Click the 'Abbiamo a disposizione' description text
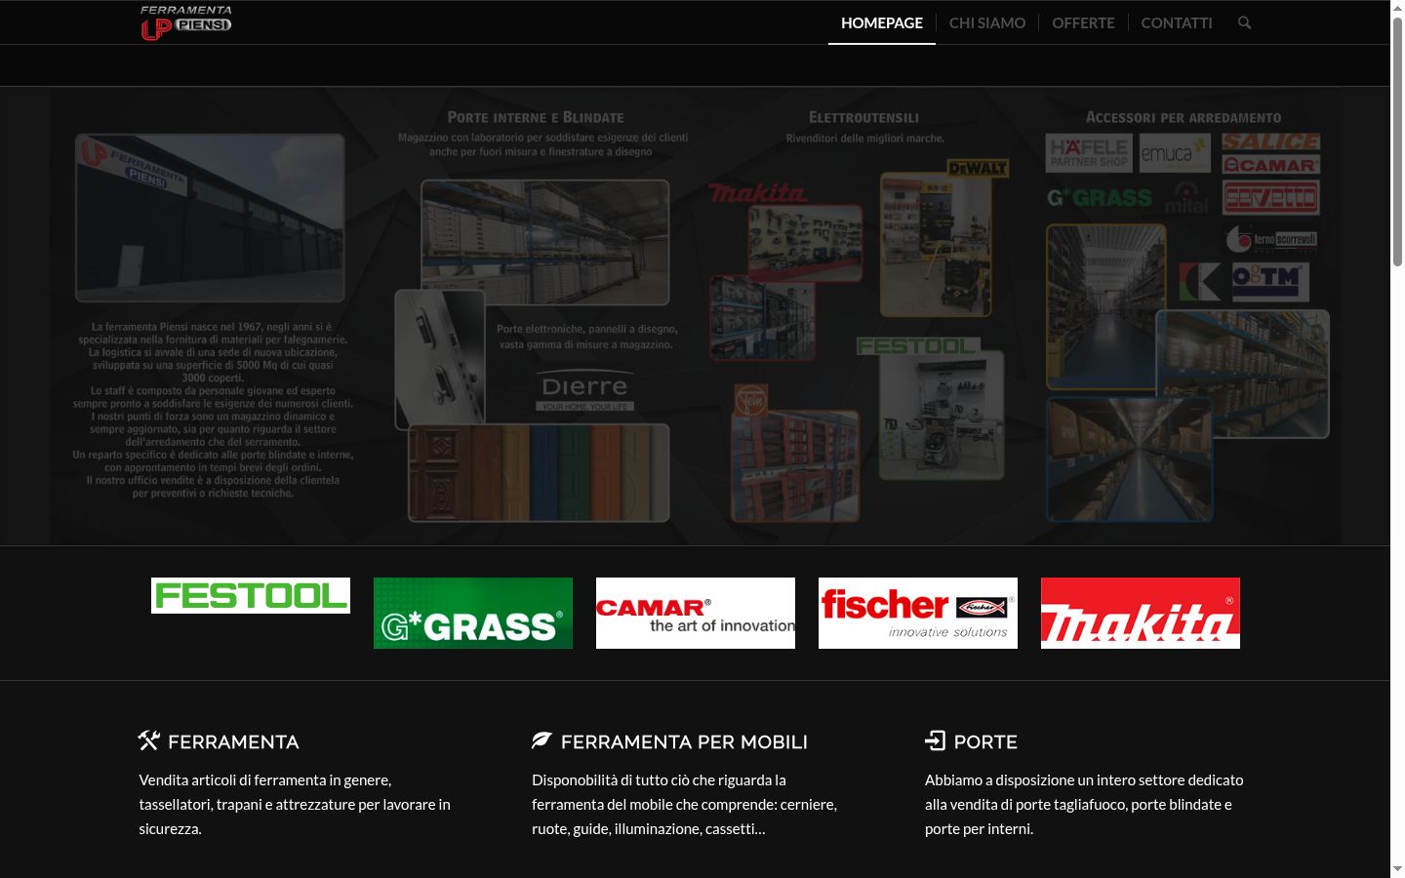 pyautogui.click(x=1084, y=804)
